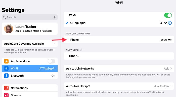Click ATTsgEqpPi value in the sidebar Wi-Fi row
The image size is (176, 97).
(47, 69)
